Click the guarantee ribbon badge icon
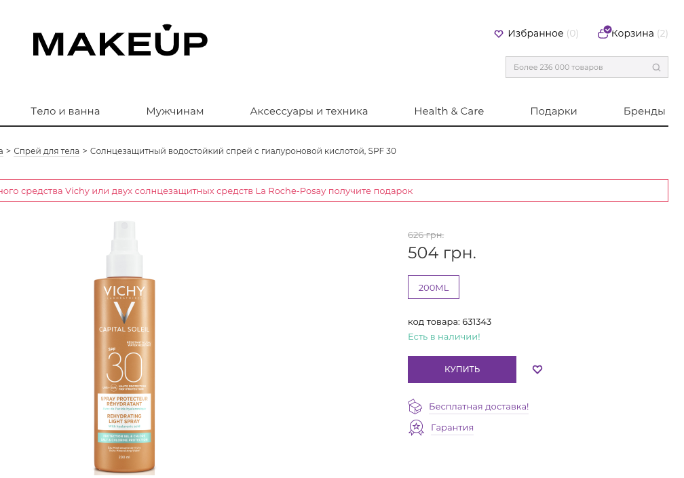The height and width of the screenshot is (478, 684). 416,427
